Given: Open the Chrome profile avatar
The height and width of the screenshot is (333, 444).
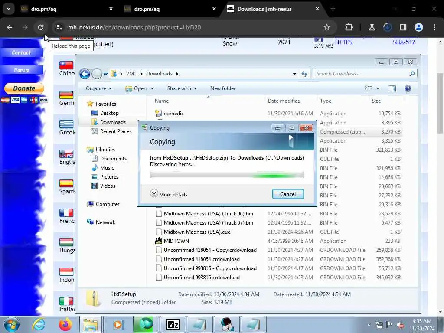Looking at the screenshot, I should [418, 27].
